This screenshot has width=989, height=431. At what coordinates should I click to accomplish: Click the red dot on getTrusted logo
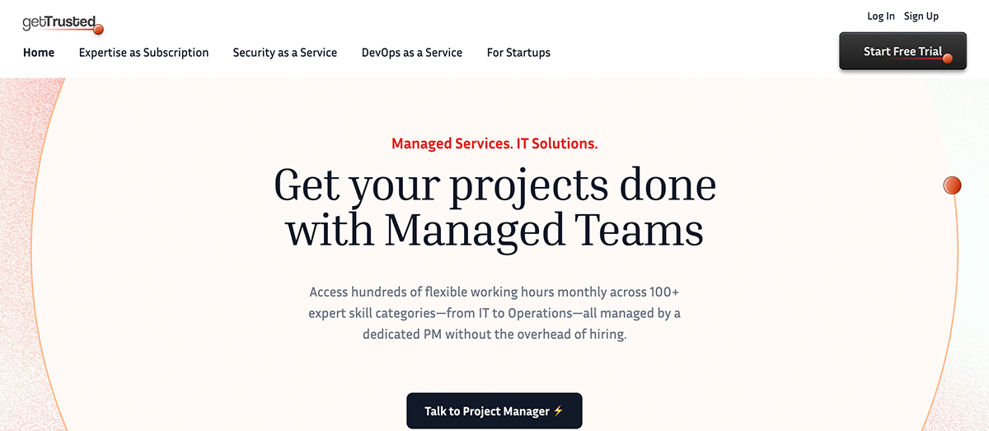click(x=98, y=30)
